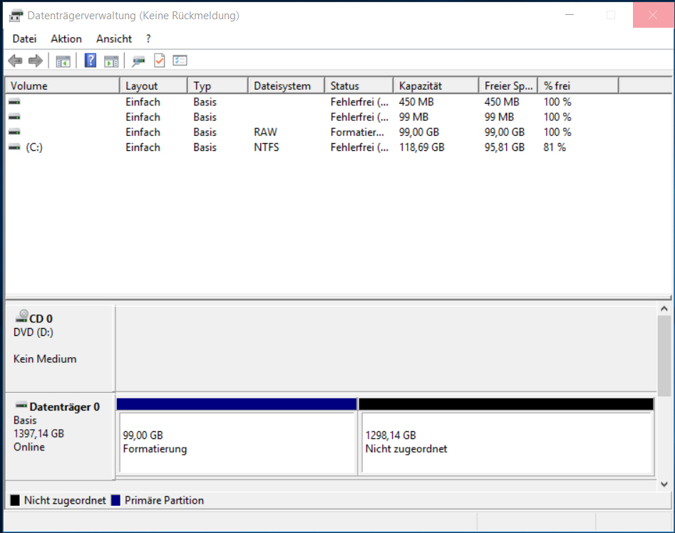Click the Nicht zugeordnet legend label

[x=65, y=500]
